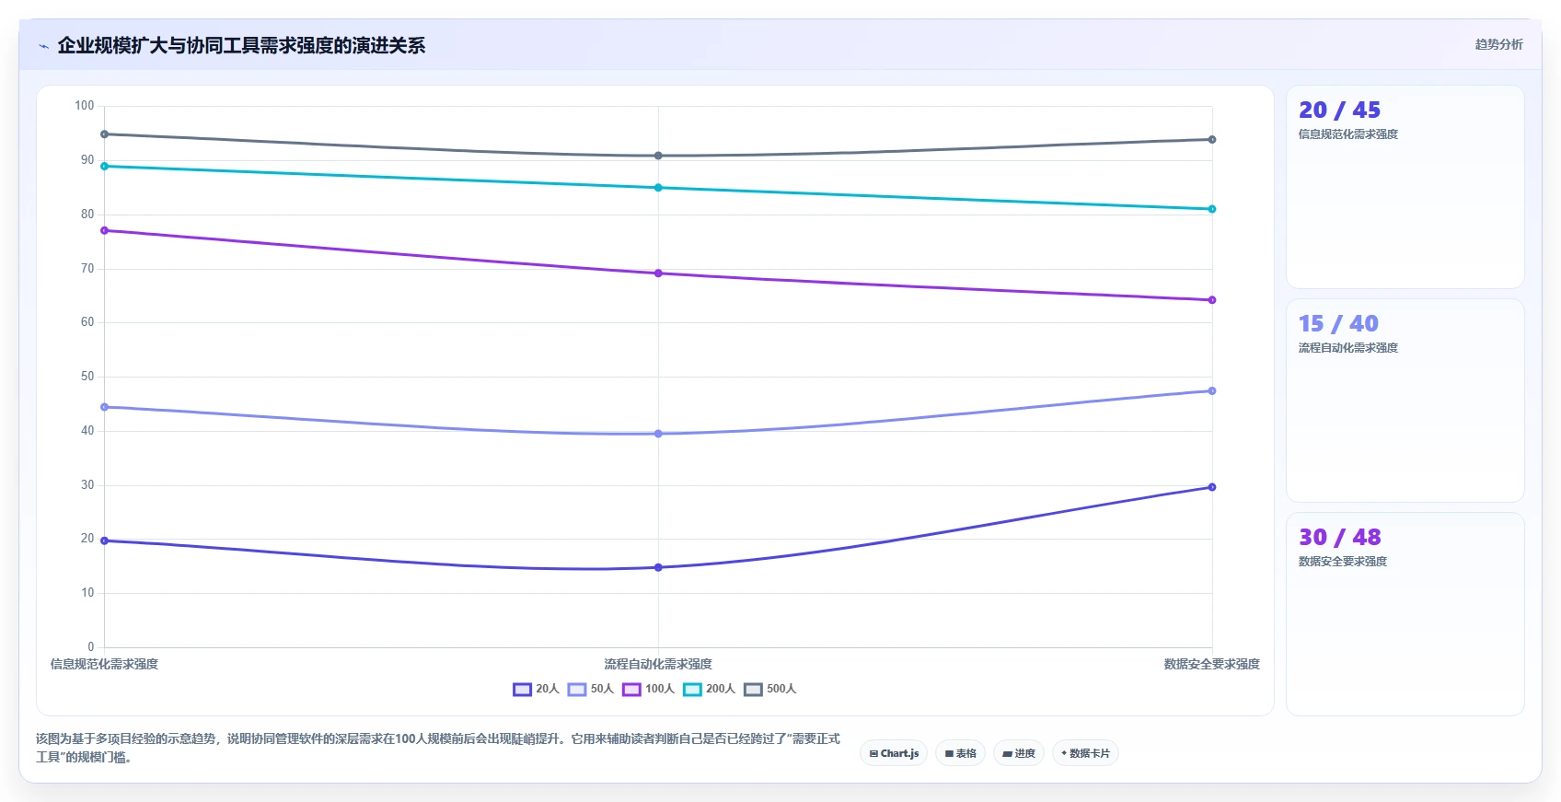1561x802 pixels.
Task: Click the 500人 data point at 数据安全要求强度
Action: (1212, 140)
